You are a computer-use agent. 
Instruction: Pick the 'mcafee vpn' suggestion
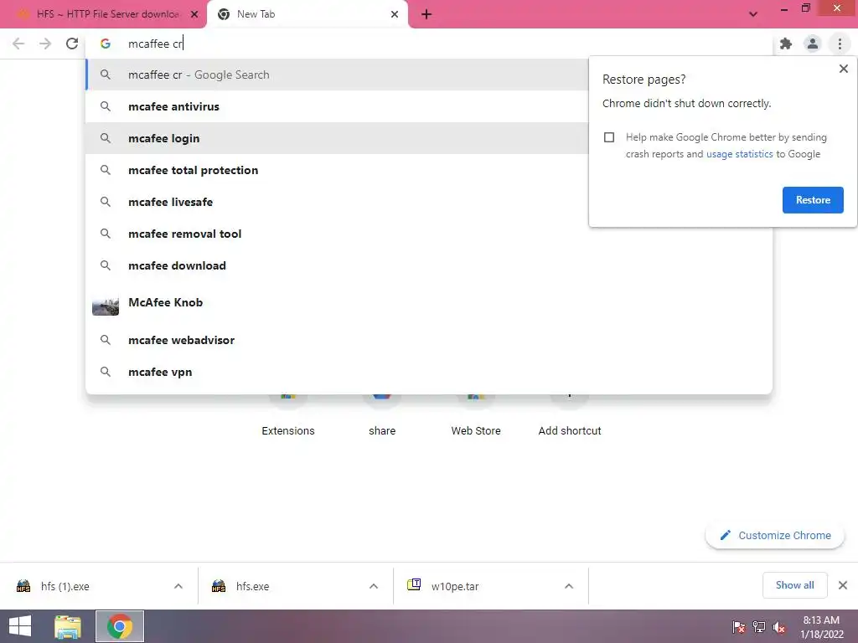[429, 372]
